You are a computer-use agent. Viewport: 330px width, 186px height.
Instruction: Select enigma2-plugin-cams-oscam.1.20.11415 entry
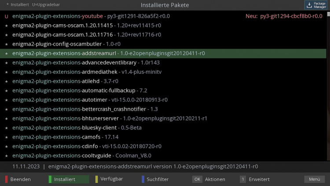point(163,25)
